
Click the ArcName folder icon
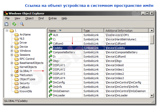[x=17, y=35]
